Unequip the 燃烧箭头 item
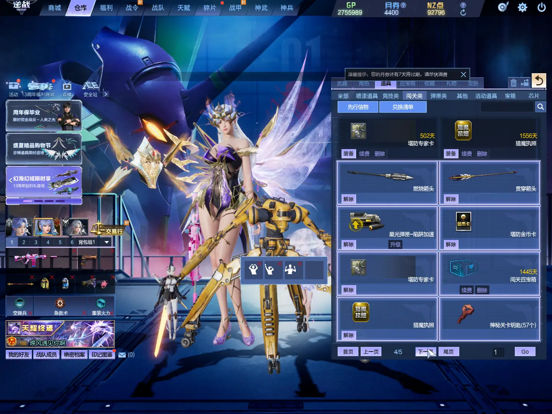Viewport: 552px width, 414px height. [348, 199]
